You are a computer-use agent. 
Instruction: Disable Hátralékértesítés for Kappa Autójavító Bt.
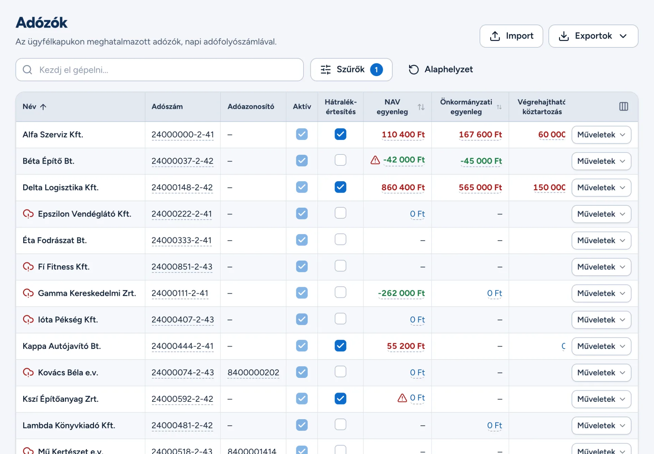[x=340, y=346]
